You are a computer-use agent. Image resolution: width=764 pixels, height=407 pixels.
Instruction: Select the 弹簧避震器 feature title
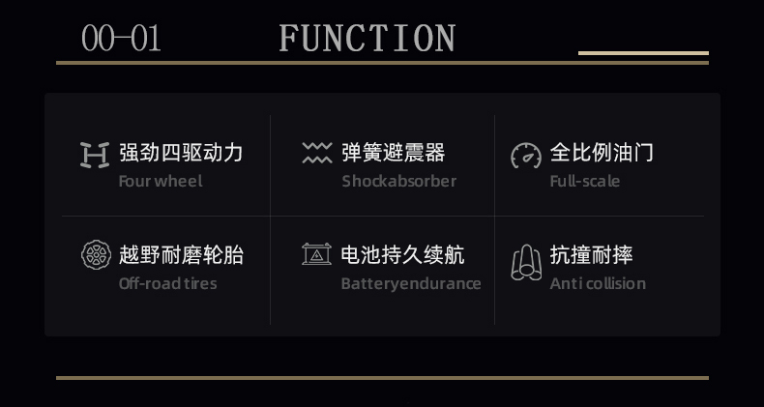pyautogui.click(x=394, y=153)
